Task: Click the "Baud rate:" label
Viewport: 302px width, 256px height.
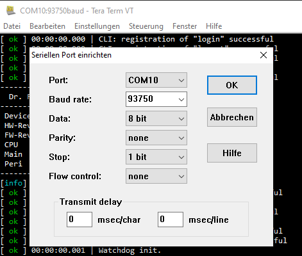Action: pos(71,99)
